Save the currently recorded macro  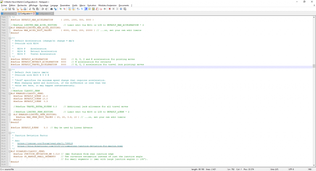click(x=125, y=9)
